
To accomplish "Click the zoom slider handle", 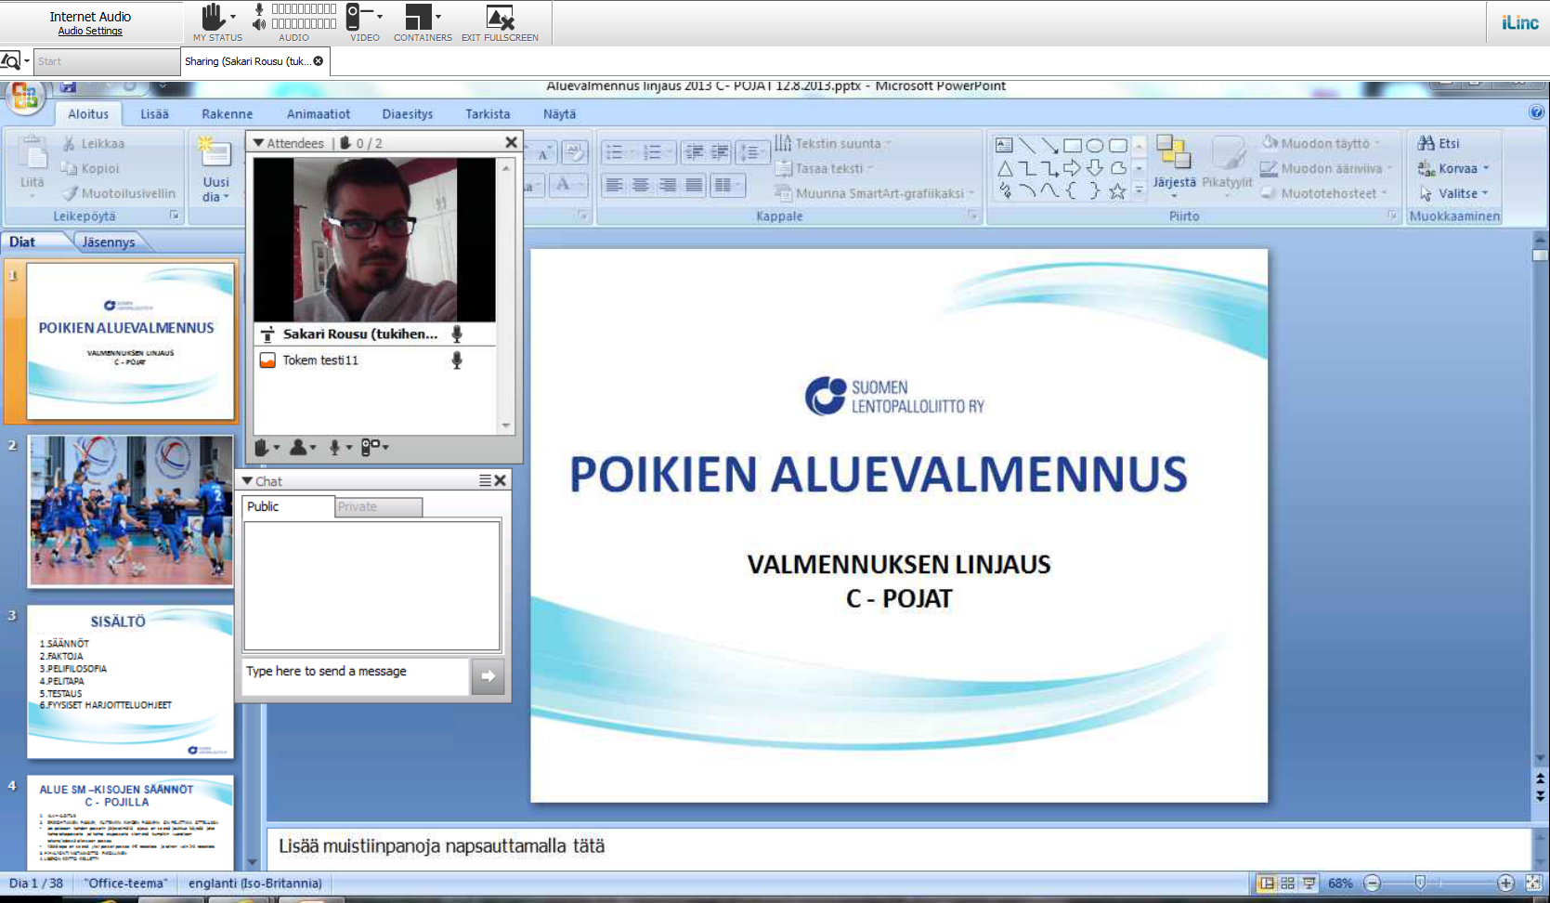I will pyautogui.click(x=1420, y=883).
